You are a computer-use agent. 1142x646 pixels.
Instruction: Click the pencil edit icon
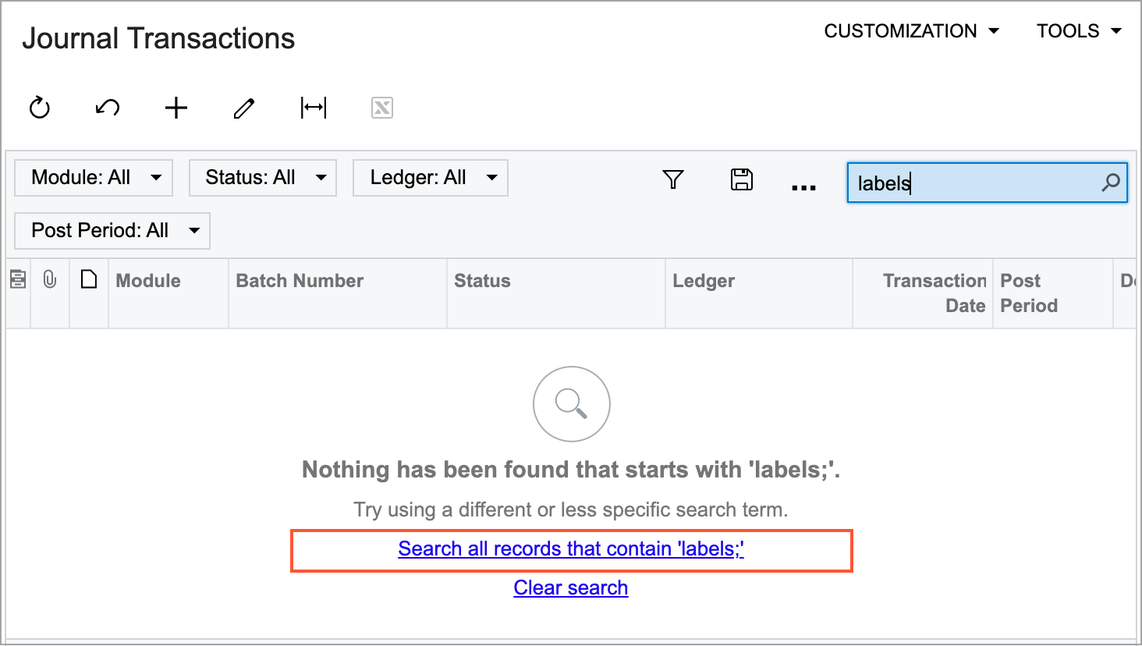pyautogui.click(x=244, y=108)
